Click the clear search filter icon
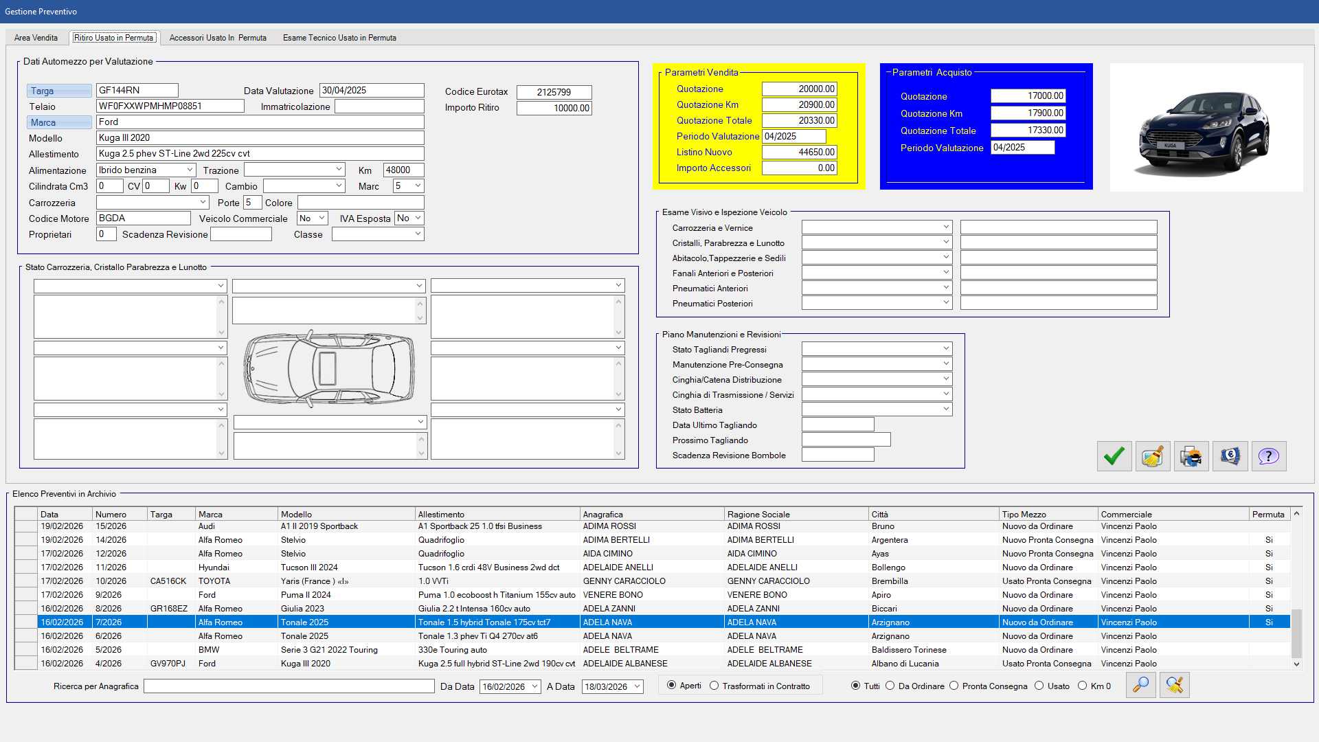 [x=1174, y=685]
